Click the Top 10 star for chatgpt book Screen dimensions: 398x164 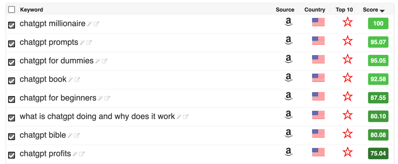347,78
